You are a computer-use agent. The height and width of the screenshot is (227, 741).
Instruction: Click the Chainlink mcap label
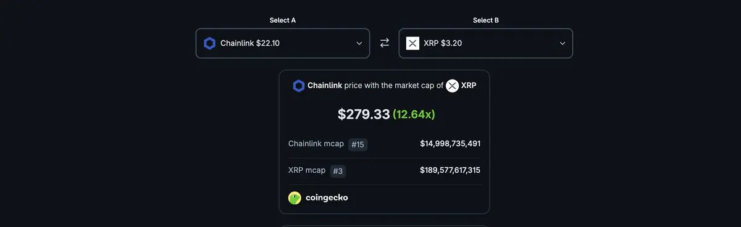coord(316,144)
